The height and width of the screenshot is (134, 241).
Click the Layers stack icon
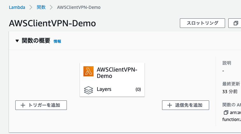click(89, 90)
